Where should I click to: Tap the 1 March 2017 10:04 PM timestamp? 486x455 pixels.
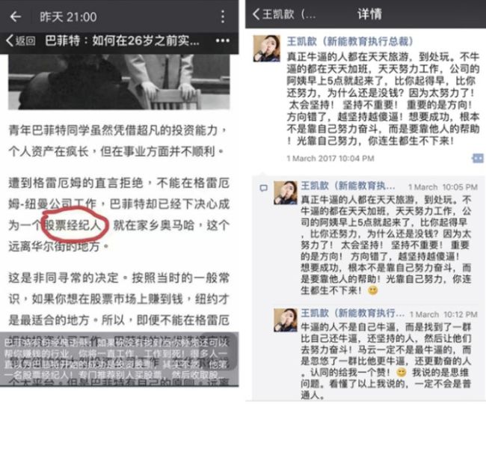pyautogui.click(x=330, y=159)
